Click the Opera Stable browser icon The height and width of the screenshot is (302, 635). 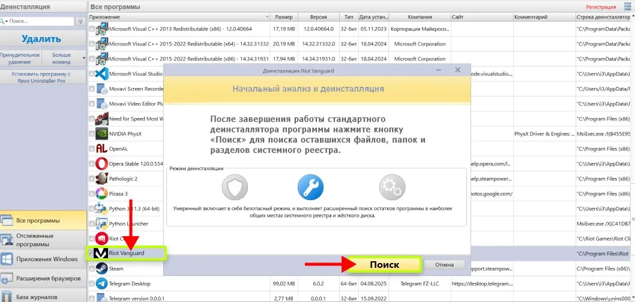(x=101, y=164)
